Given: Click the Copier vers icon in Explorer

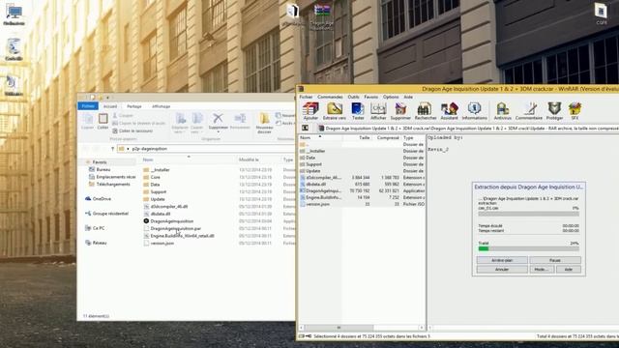Looking at the screenshot, I should (x=196, y=123).
